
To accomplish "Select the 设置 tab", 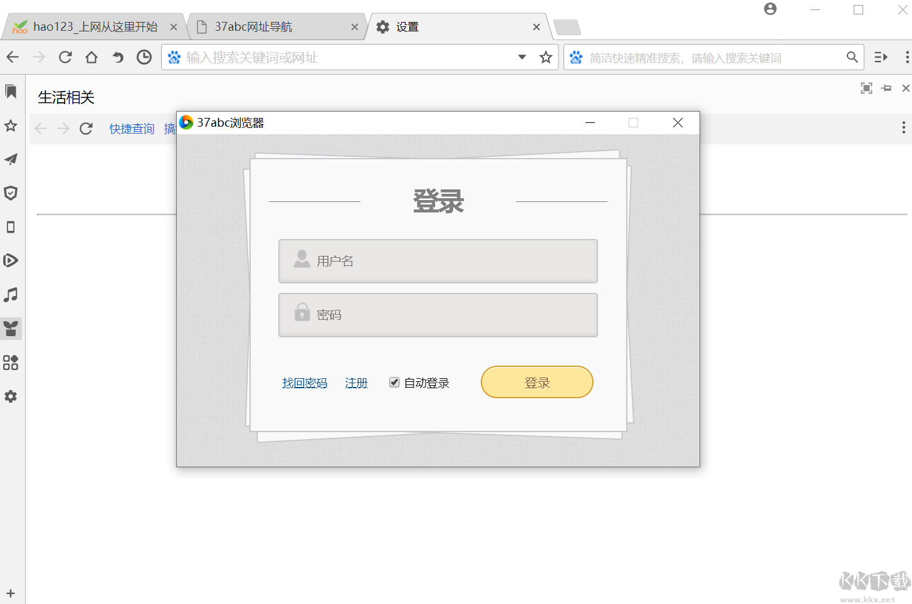I will (458, 27).
